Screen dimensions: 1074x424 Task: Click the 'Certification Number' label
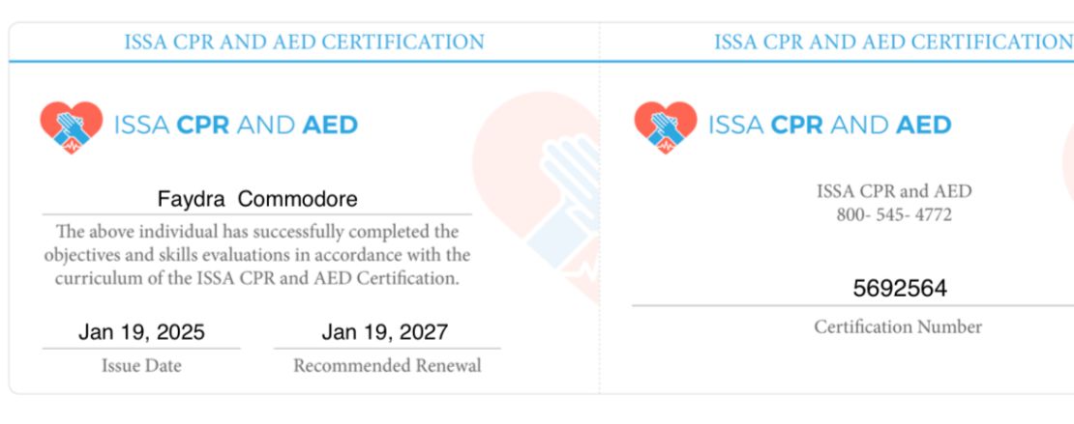tap(898, 327)
